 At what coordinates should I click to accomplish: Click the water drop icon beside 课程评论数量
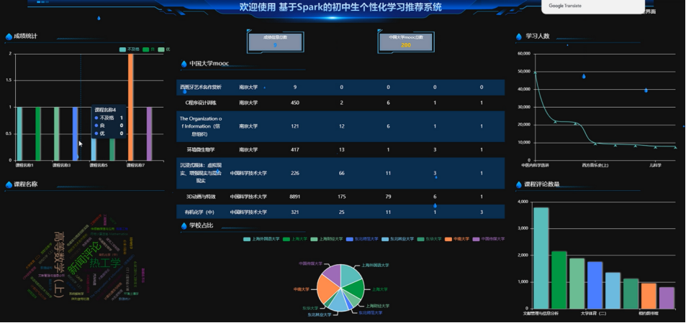[x=519, y=184]
